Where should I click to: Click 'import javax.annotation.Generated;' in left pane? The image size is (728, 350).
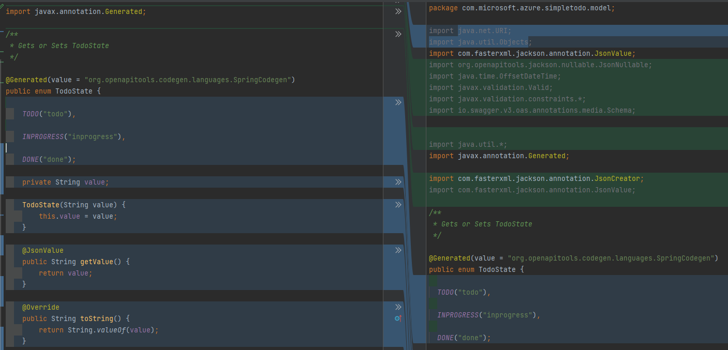click(76, 11)
